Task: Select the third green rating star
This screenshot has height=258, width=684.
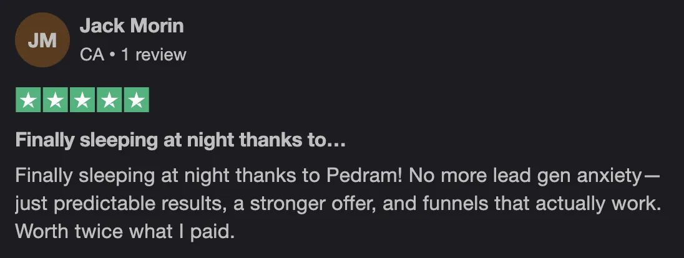Action: (x=82, y=100)
